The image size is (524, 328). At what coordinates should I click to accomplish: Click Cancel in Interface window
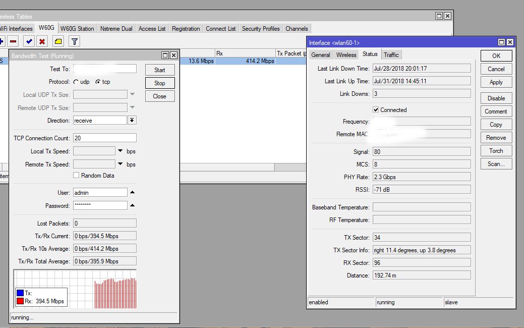[x=496, y=69]
